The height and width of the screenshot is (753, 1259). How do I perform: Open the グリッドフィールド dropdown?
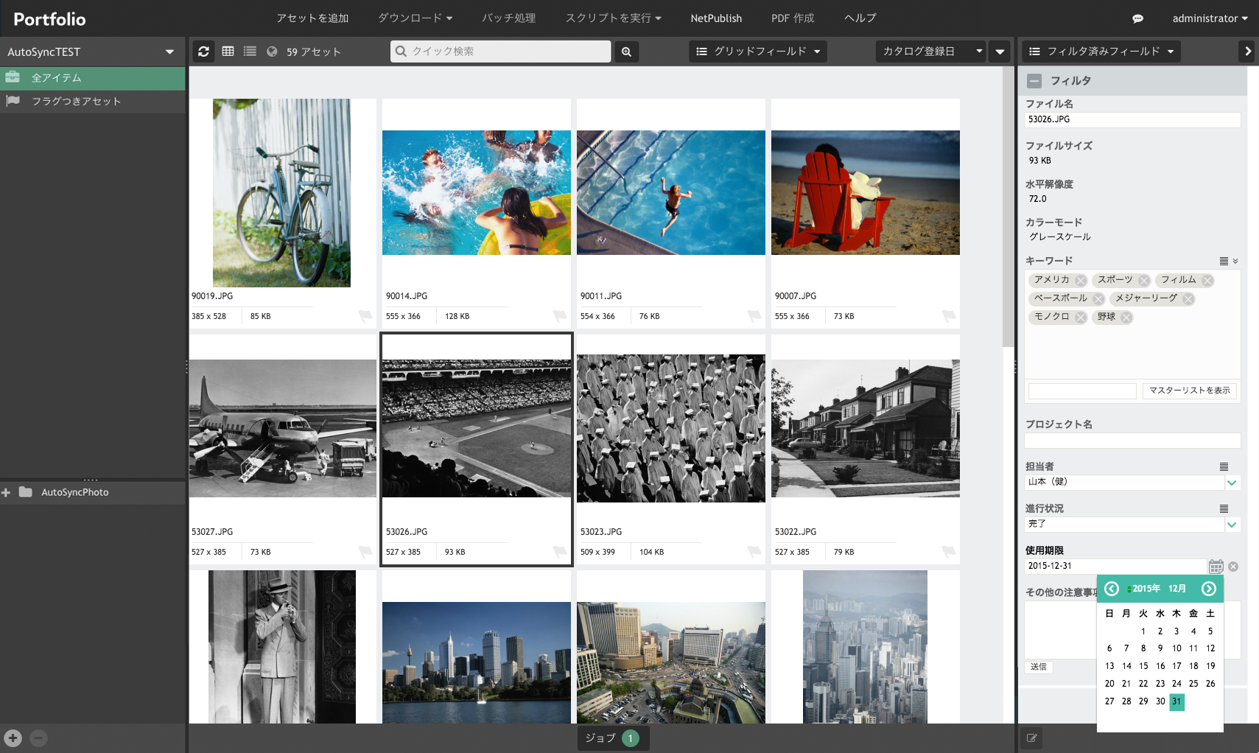[x=758, y=52]
